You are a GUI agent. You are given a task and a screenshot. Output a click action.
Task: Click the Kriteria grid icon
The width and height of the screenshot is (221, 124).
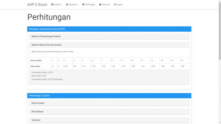[52, 5]
